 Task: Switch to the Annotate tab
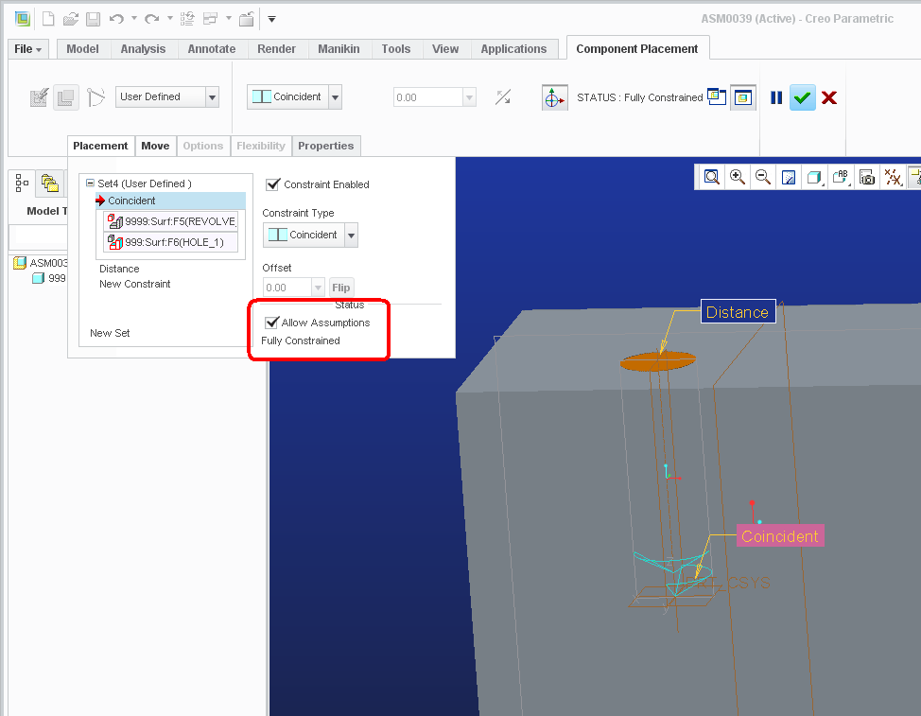click(x=212, y=49)
